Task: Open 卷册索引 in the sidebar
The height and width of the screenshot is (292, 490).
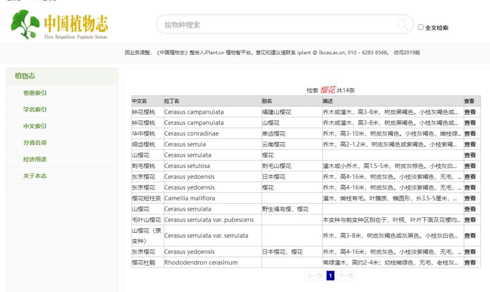Action: click(35, 93)
